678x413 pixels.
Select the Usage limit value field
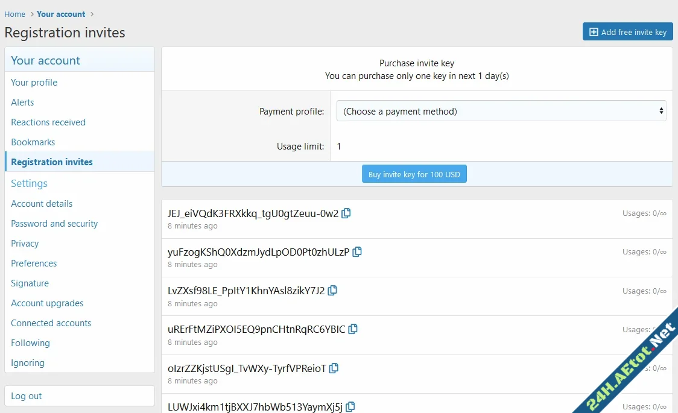tap(339, 146)
